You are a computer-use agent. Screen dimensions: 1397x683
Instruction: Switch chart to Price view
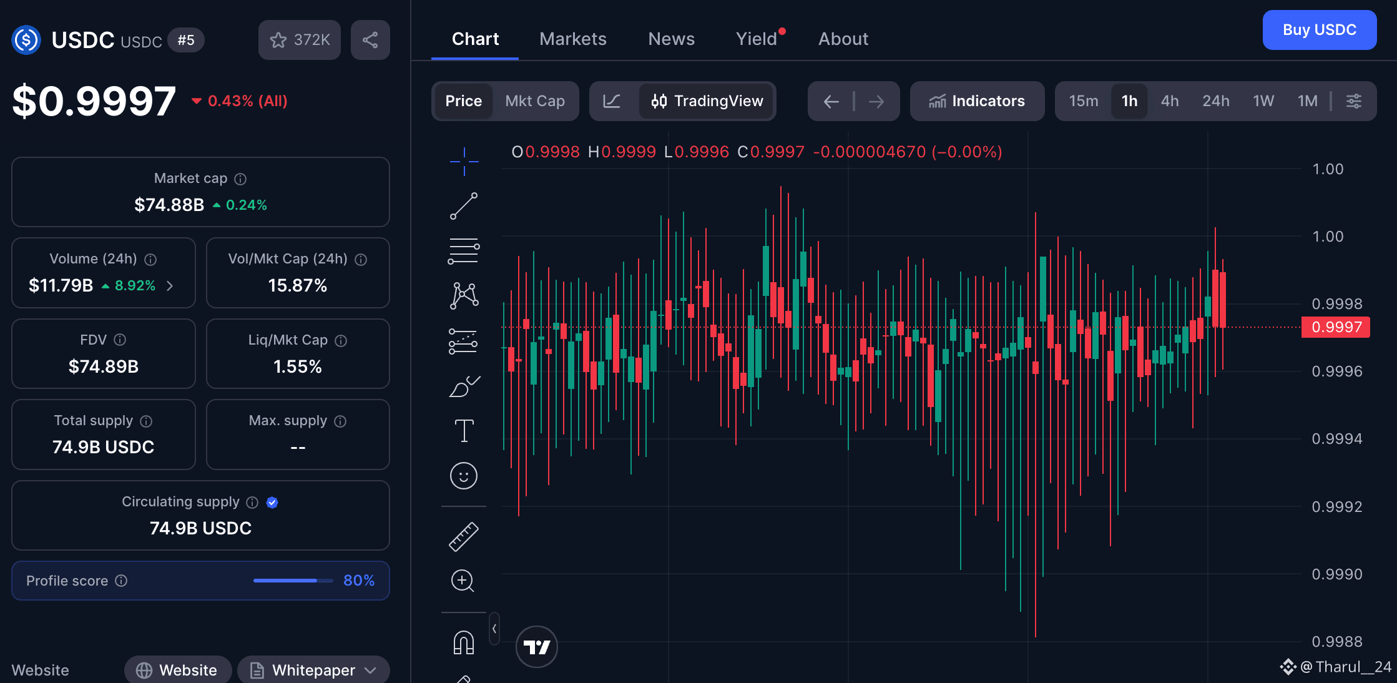coord(463,101)
